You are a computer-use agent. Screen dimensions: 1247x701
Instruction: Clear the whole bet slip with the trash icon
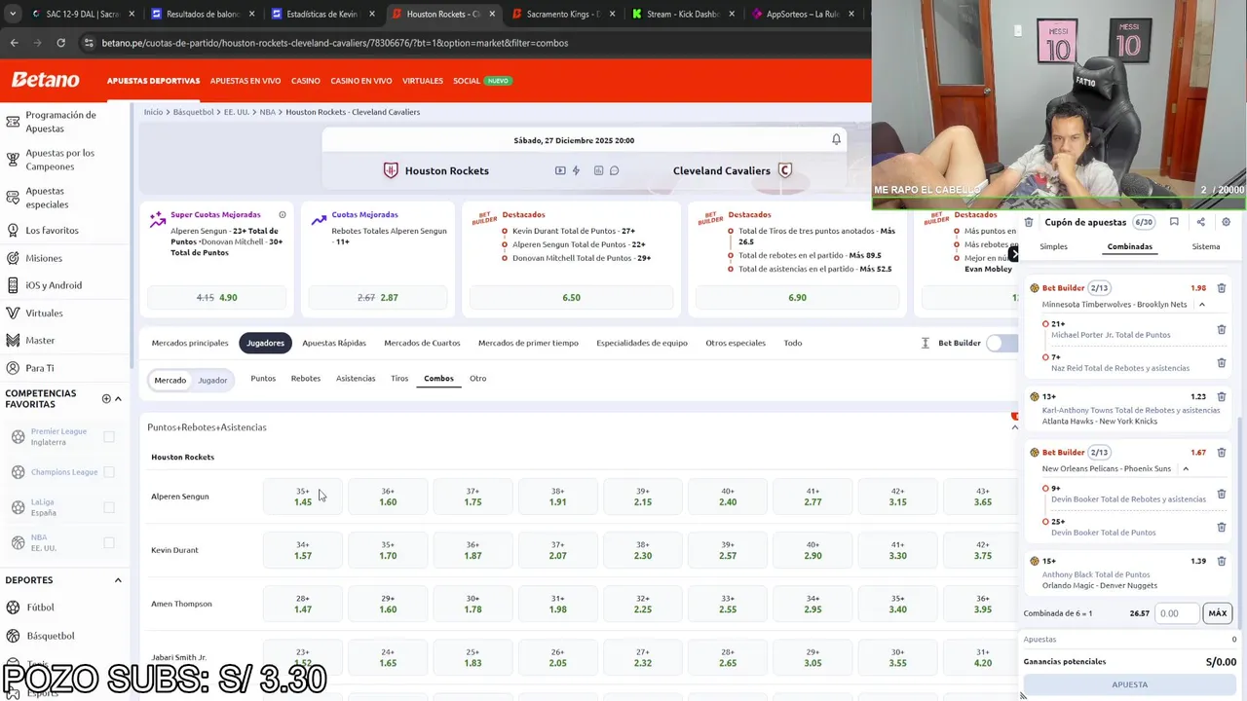1029,222
